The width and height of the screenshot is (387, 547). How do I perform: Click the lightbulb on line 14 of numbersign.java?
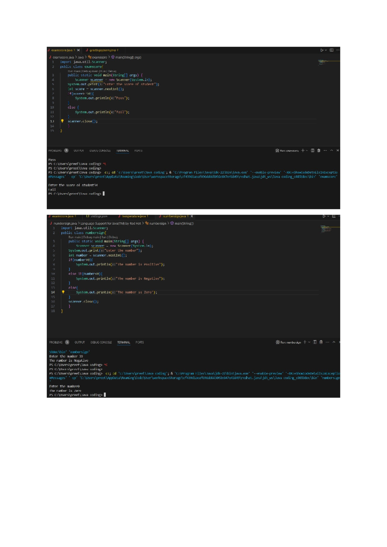pyautogui.click(x=63, y=292)
